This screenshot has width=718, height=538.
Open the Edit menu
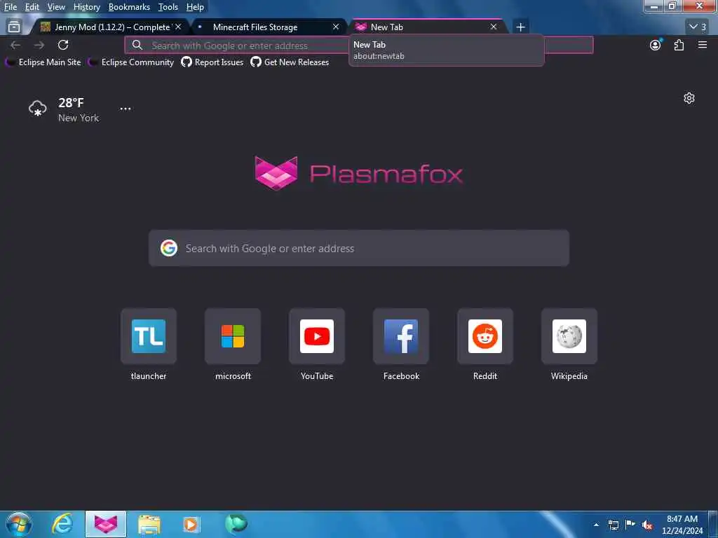(32, 7)
